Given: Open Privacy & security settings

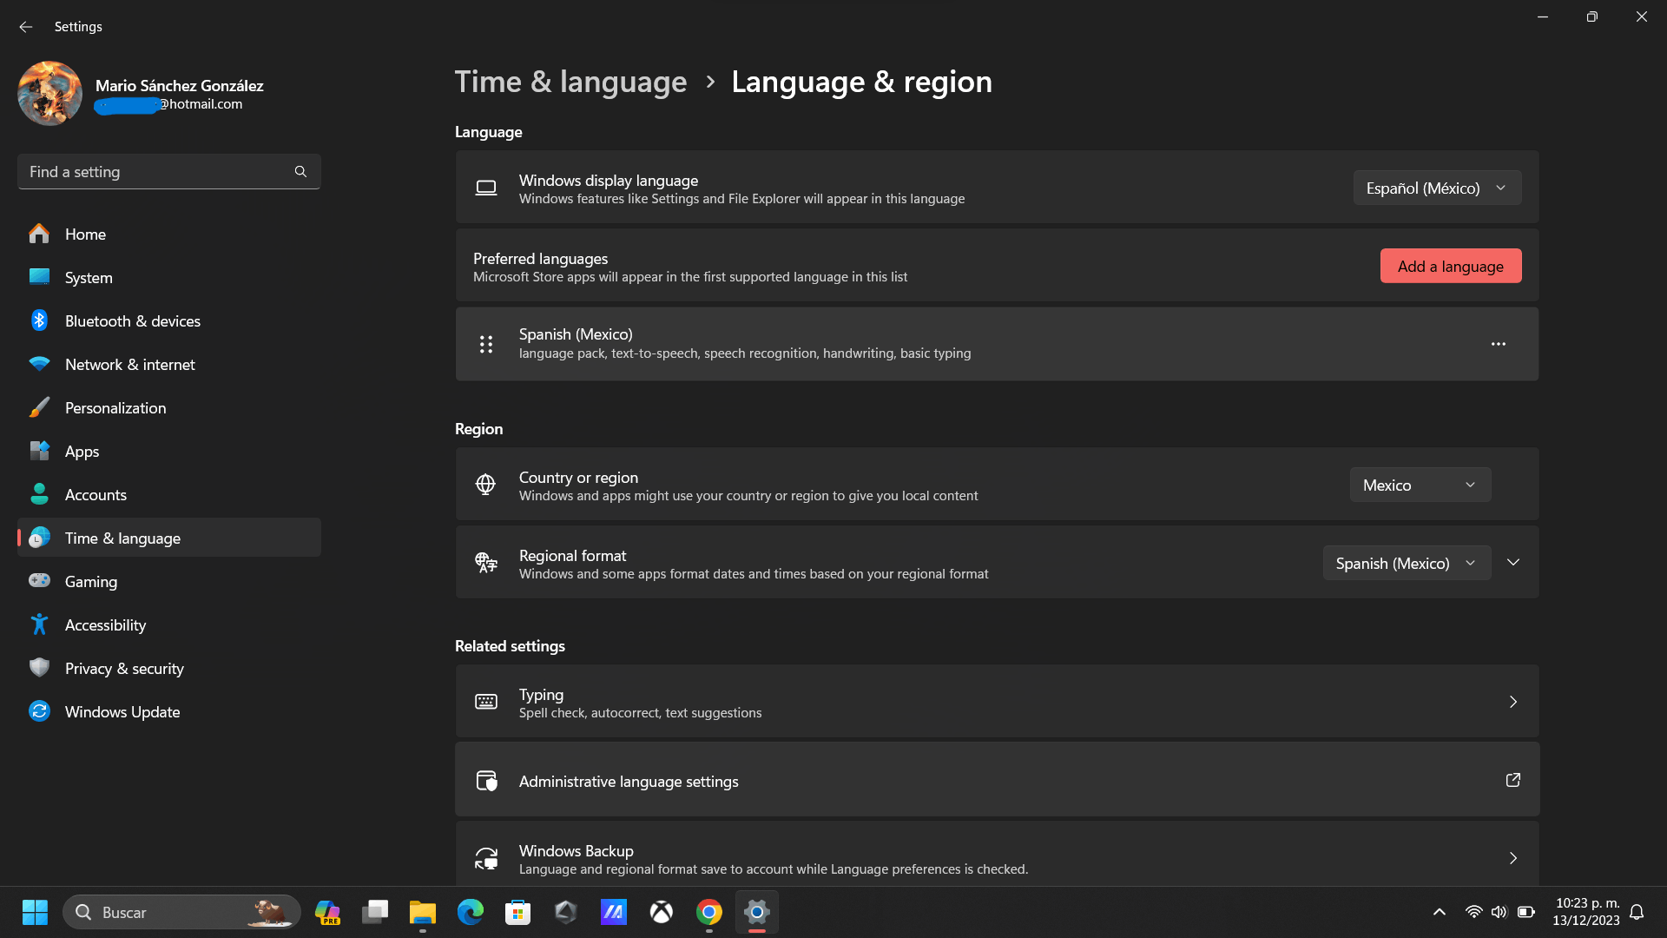Looking at the screenshot, I should click(123, 666).
